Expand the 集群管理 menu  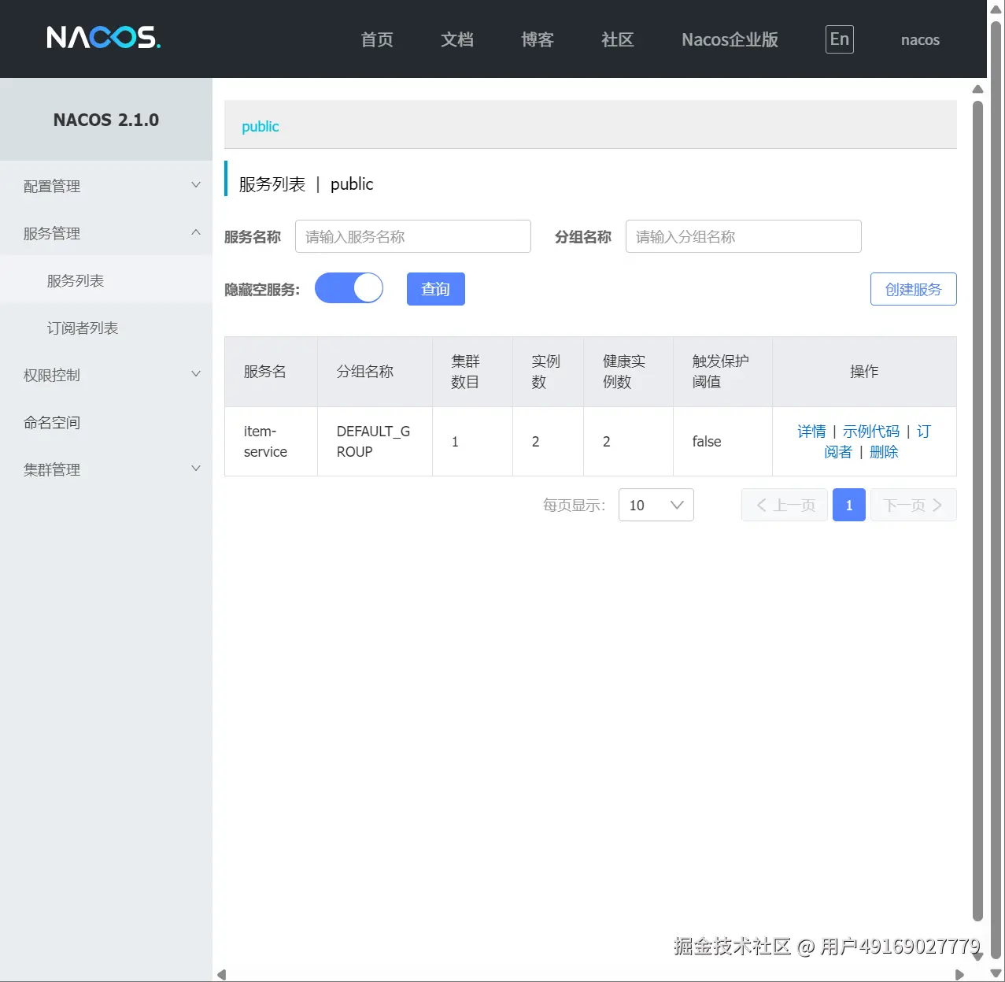pos(106,469)
